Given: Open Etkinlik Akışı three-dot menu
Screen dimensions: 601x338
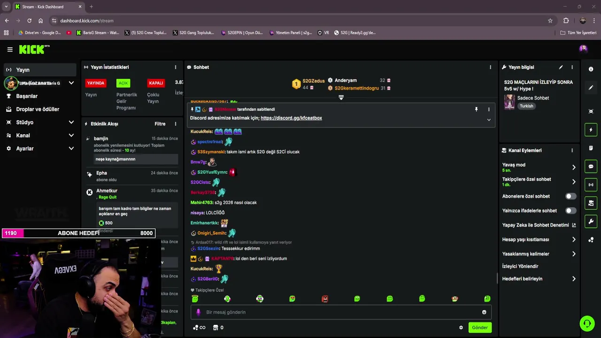Looking at the screenshot, I should (176, 124).
